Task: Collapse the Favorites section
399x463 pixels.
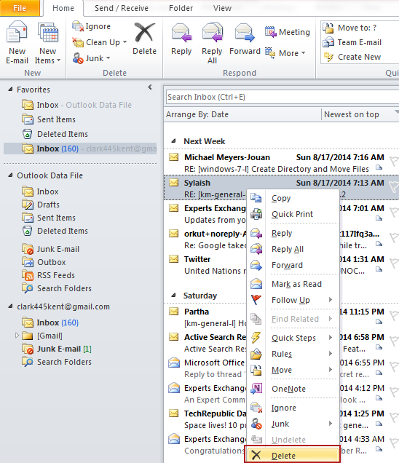Action: (11, 89)
